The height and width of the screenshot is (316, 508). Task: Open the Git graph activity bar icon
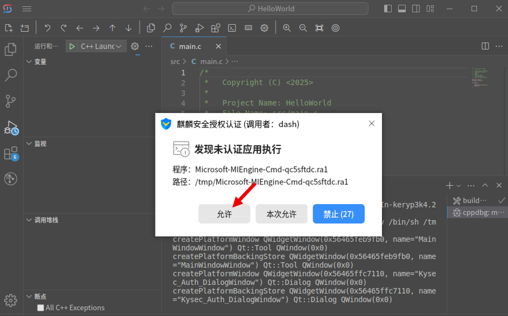tap(10, 179)
